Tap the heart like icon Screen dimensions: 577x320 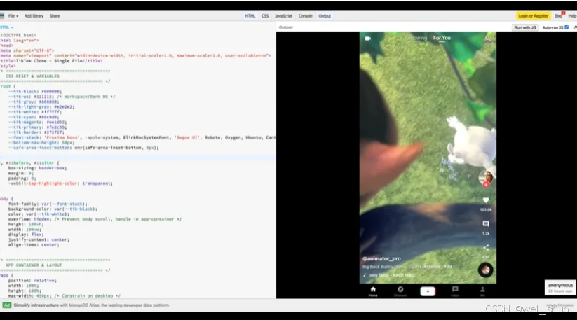[486, 200]
